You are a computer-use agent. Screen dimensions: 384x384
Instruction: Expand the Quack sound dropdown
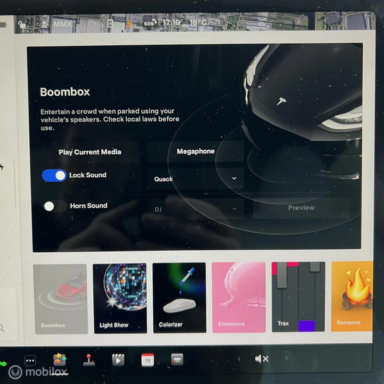pos(196,179)
